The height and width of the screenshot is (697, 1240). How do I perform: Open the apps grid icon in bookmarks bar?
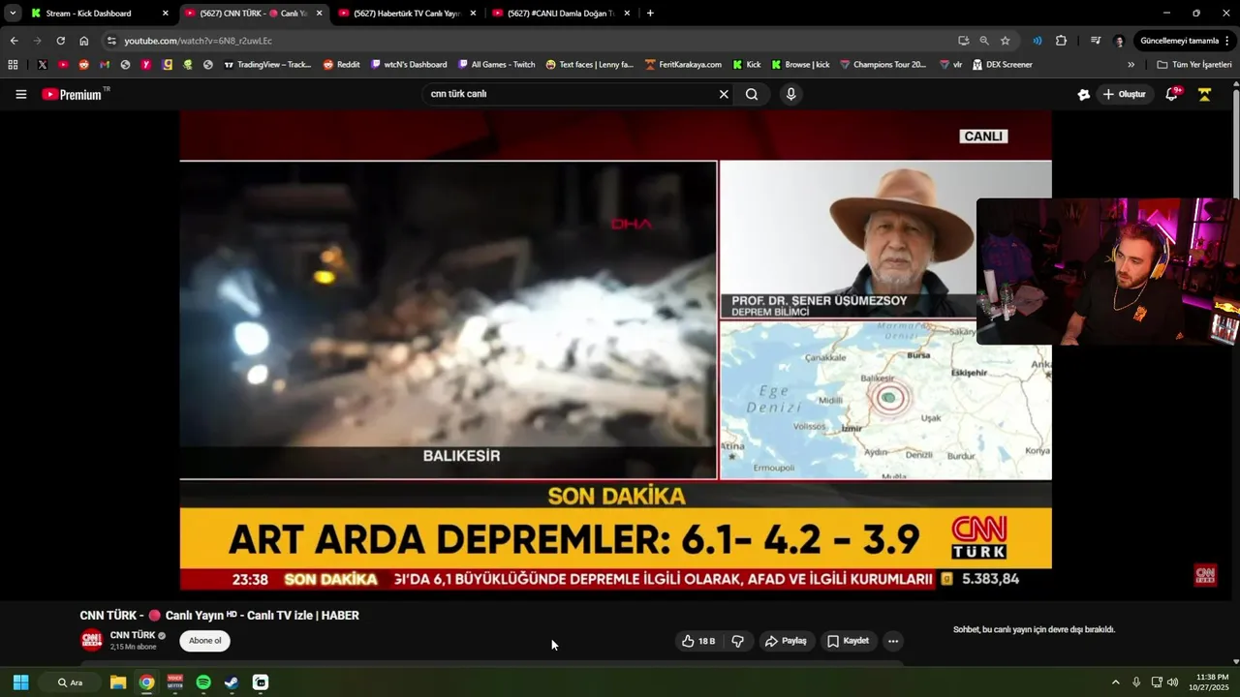click(x=13, y=65)
